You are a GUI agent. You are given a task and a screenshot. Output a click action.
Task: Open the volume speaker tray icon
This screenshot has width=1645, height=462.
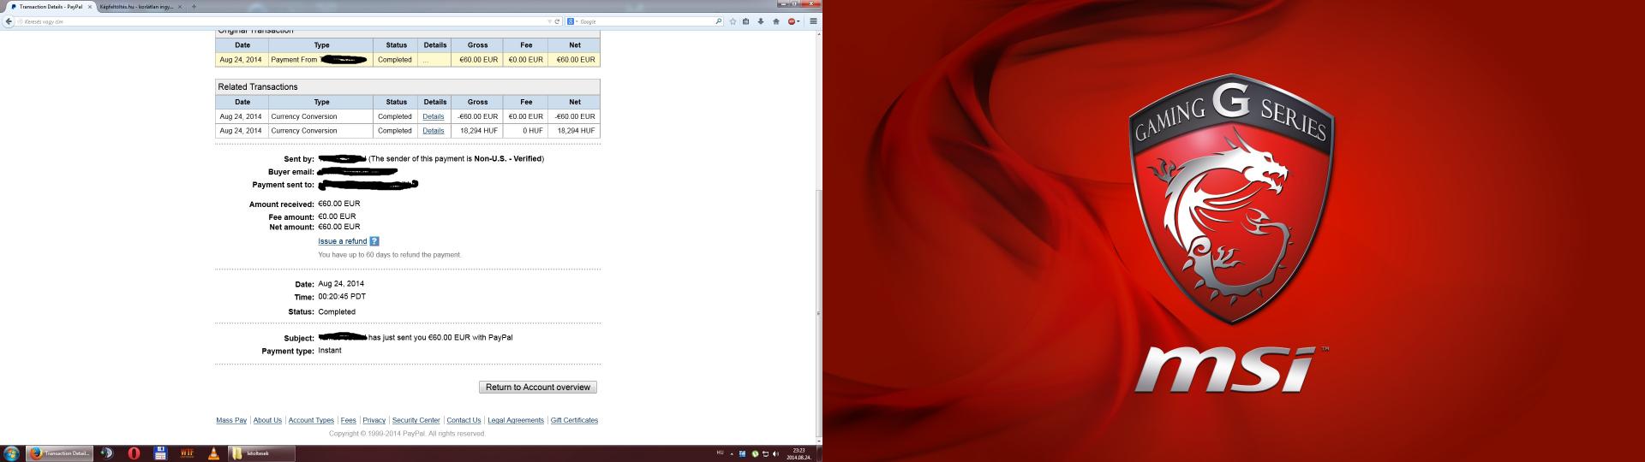pos(775,453)
